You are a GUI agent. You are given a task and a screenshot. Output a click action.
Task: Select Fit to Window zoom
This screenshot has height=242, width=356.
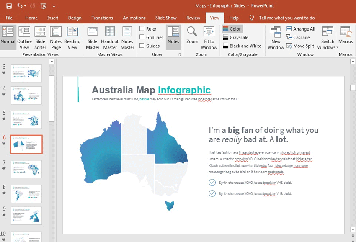(209, 38)
